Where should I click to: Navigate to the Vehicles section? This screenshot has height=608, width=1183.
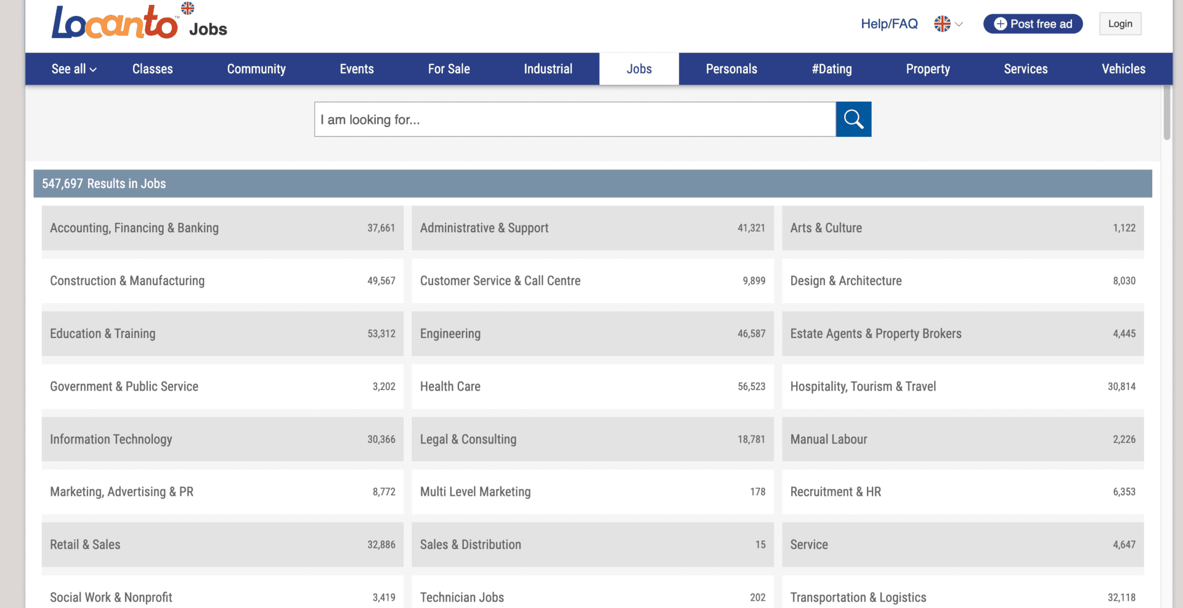click(1123, 69)
